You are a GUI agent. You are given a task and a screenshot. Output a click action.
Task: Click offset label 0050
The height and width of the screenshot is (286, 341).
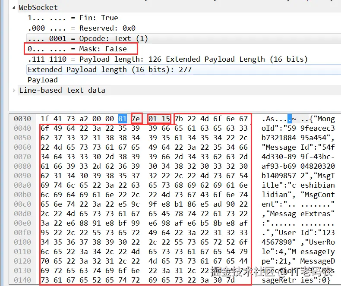click(x=22, y=138)
